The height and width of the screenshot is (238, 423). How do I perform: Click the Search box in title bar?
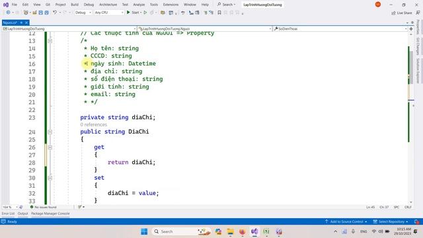coord(226,5)
